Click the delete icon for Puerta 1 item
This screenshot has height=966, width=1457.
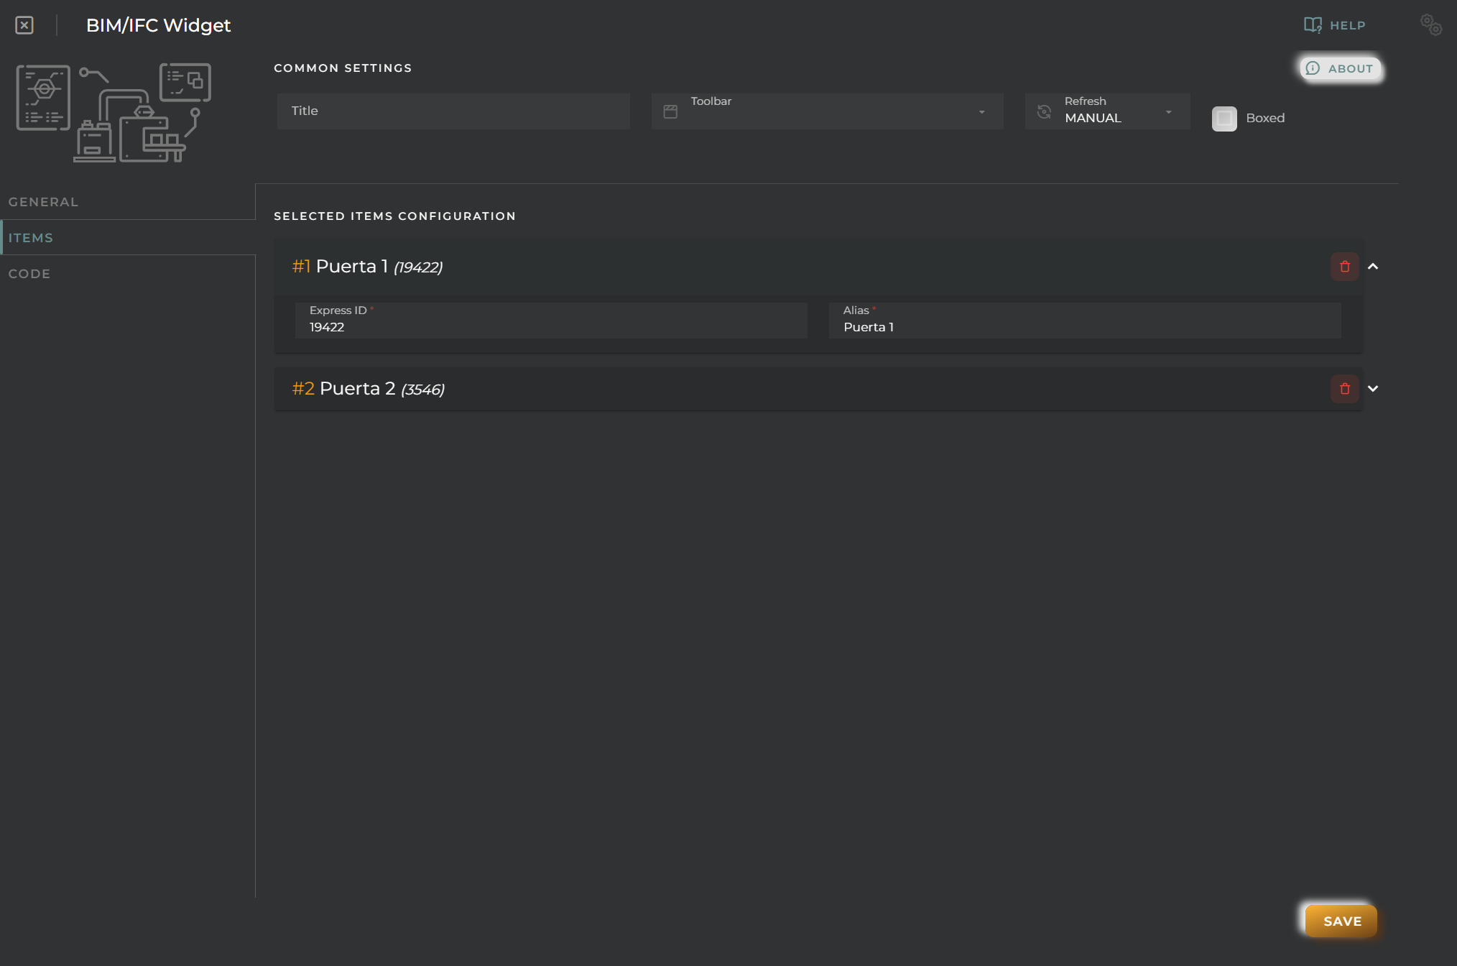(x=1345, y=265)
